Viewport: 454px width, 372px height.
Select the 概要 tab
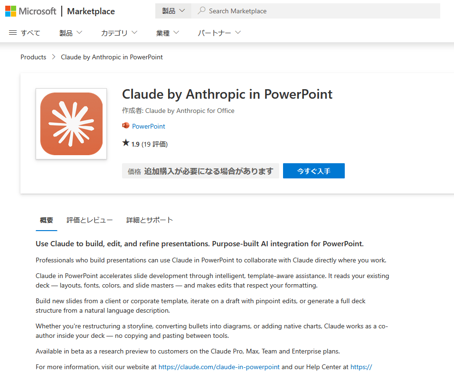click(47, 220)
